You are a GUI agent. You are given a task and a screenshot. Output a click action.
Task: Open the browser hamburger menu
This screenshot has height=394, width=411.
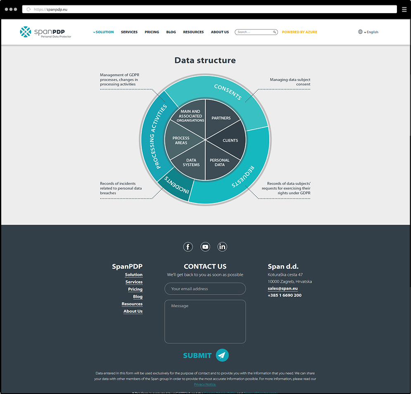(404, 9)
